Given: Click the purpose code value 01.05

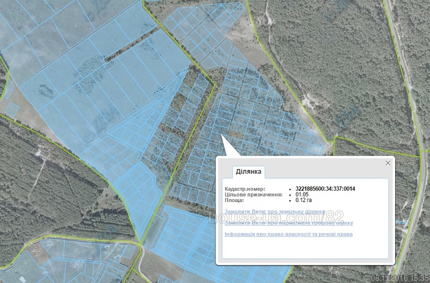Looking at the screenshot, I should point(302,194).
